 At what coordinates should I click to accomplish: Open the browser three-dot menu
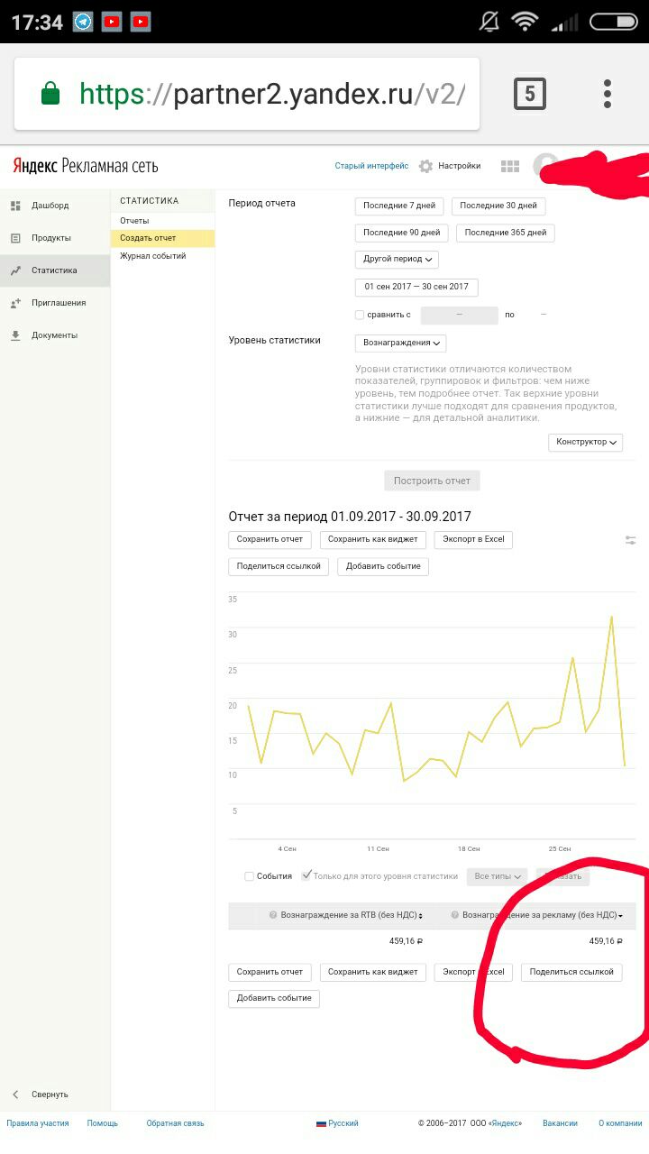[608, 94]
